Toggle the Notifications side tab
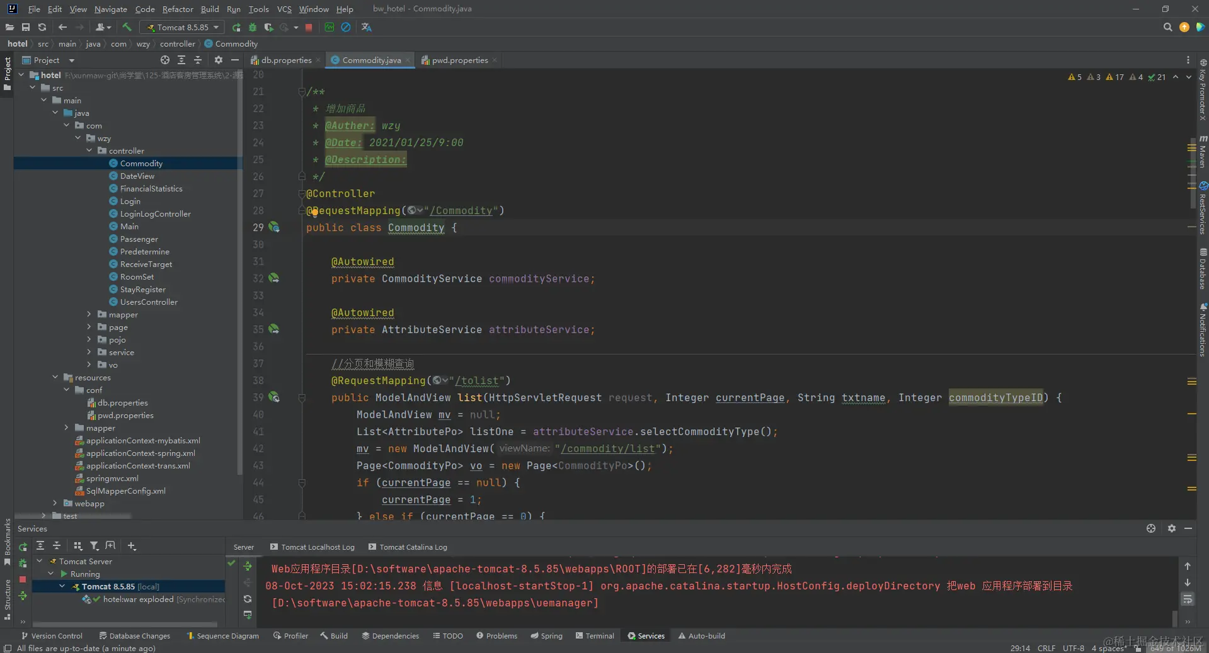This screenshot has height=653, width=1209. [x=1203, y=330]
